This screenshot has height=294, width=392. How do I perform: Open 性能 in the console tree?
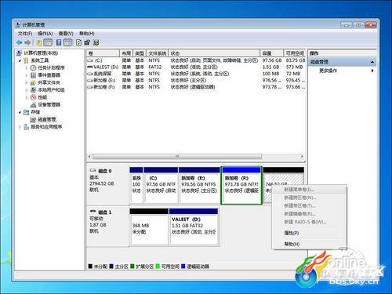(x=42, y=97)
